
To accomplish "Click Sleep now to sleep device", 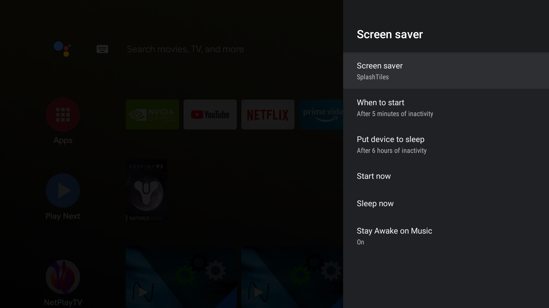I will click(375, 203).
